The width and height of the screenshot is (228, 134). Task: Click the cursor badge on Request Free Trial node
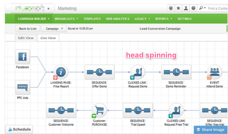pyautogui.click(x=170, y=116)
